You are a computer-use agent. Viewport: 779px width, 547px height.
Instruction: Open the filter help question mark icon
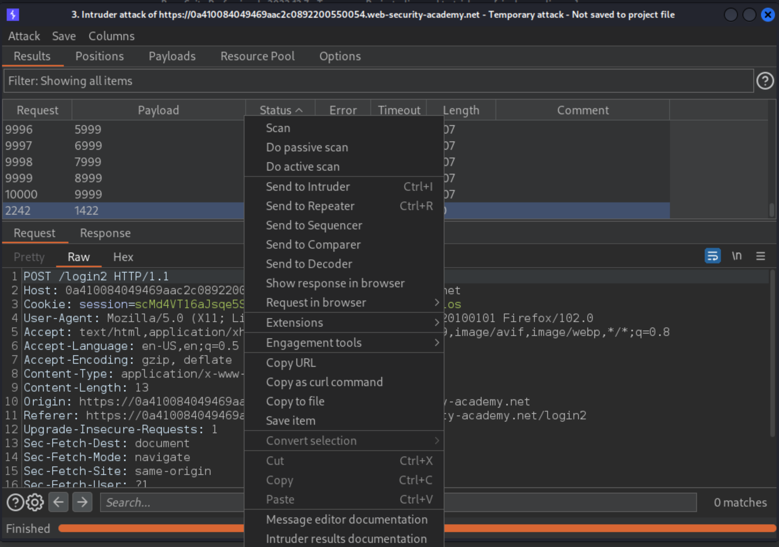[x=765, y=81]
